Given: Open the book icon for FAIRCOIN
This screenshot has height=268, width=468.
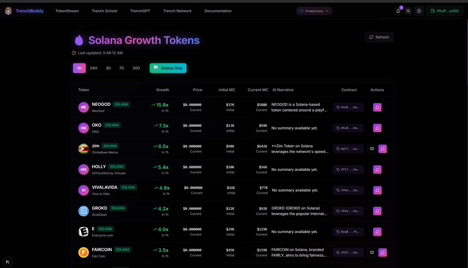Looking at the screenshot, I should tap(372, 252).
